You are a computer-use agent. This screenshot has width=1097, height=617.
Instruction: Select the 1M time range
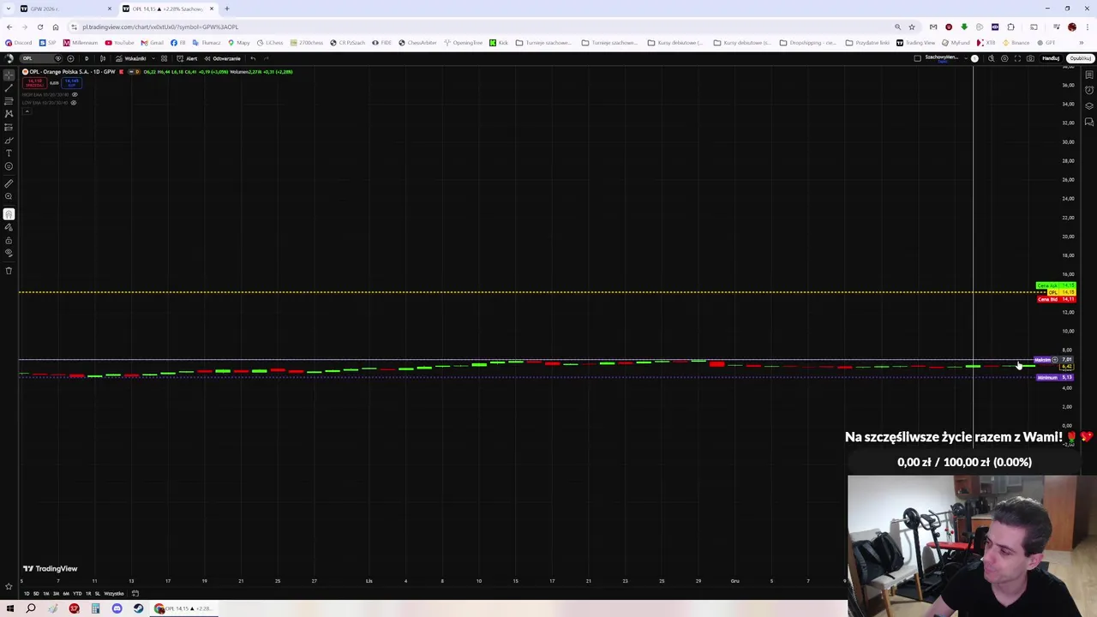(45, 594)
